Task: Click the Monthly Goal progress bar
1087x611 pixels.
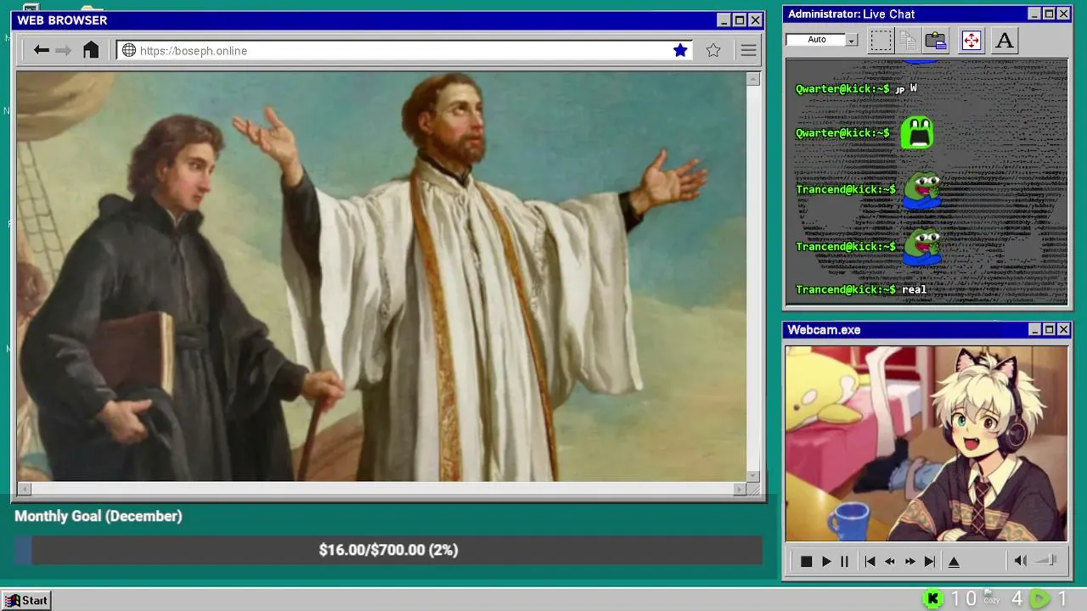Action: tap(388, 550)
